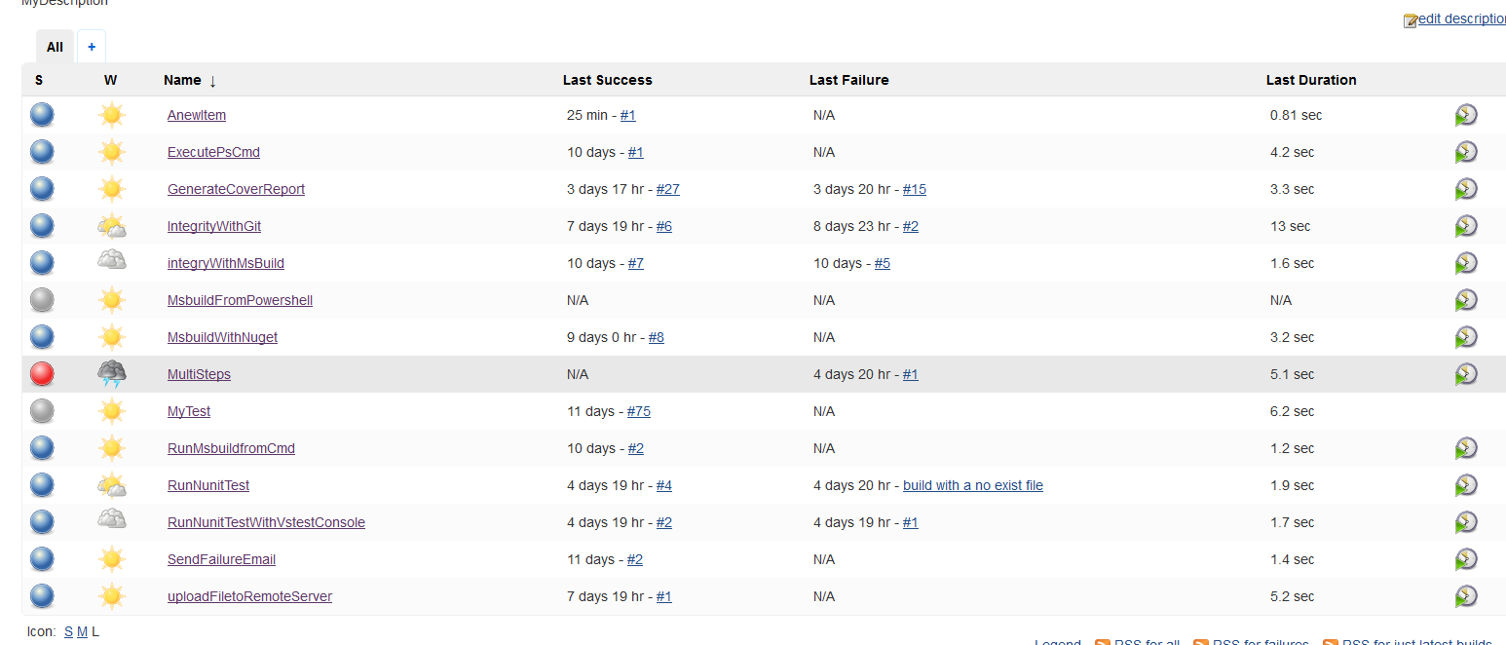The image size is (1506, 645).
Task: Open the RunNunitTest job
Action: pyautogui.click(x=208, y=485)
